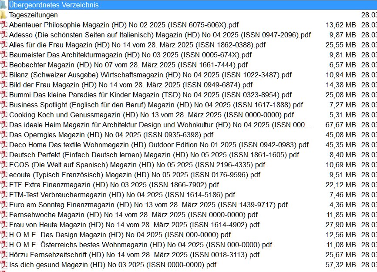Select Deco Home Outdoor Edition file
Image resolution: width=377 pixels, height=272 pixels.
coord(159,145)
